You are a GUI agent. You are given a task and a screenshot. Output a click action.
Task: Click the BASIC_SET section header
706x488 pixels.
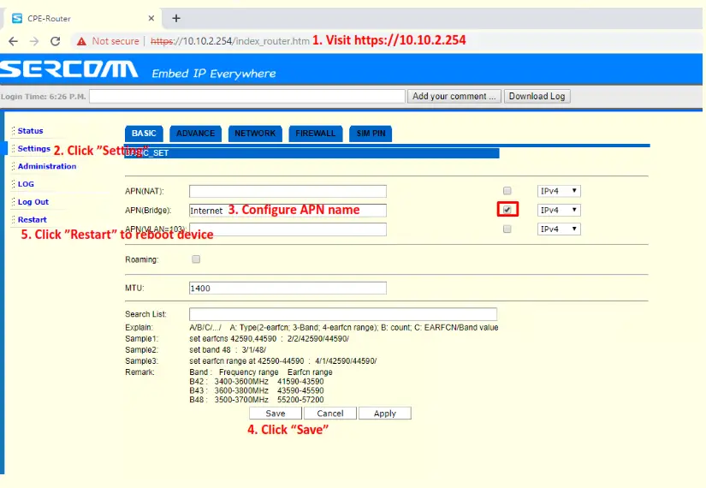point(311,153)
